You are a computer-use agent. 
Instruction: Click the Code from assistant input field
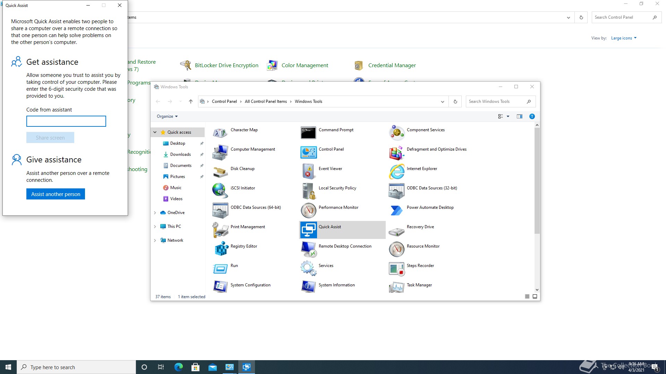pyautogui.click(x=66, y=121)
